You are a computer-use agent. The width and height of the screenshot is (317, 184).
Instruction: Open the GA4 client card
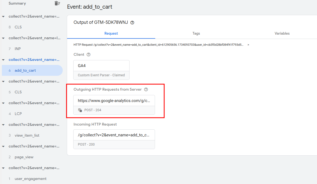coord(101,70)
